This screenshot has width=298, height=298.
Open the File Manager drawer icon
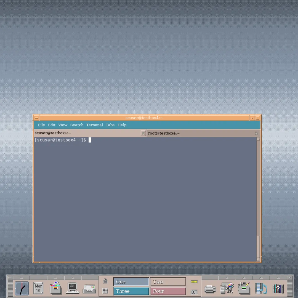click(x=55, y=288)
